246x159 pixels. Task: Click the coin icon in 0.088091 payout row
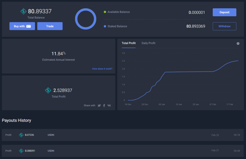click(x=21, y=151)
